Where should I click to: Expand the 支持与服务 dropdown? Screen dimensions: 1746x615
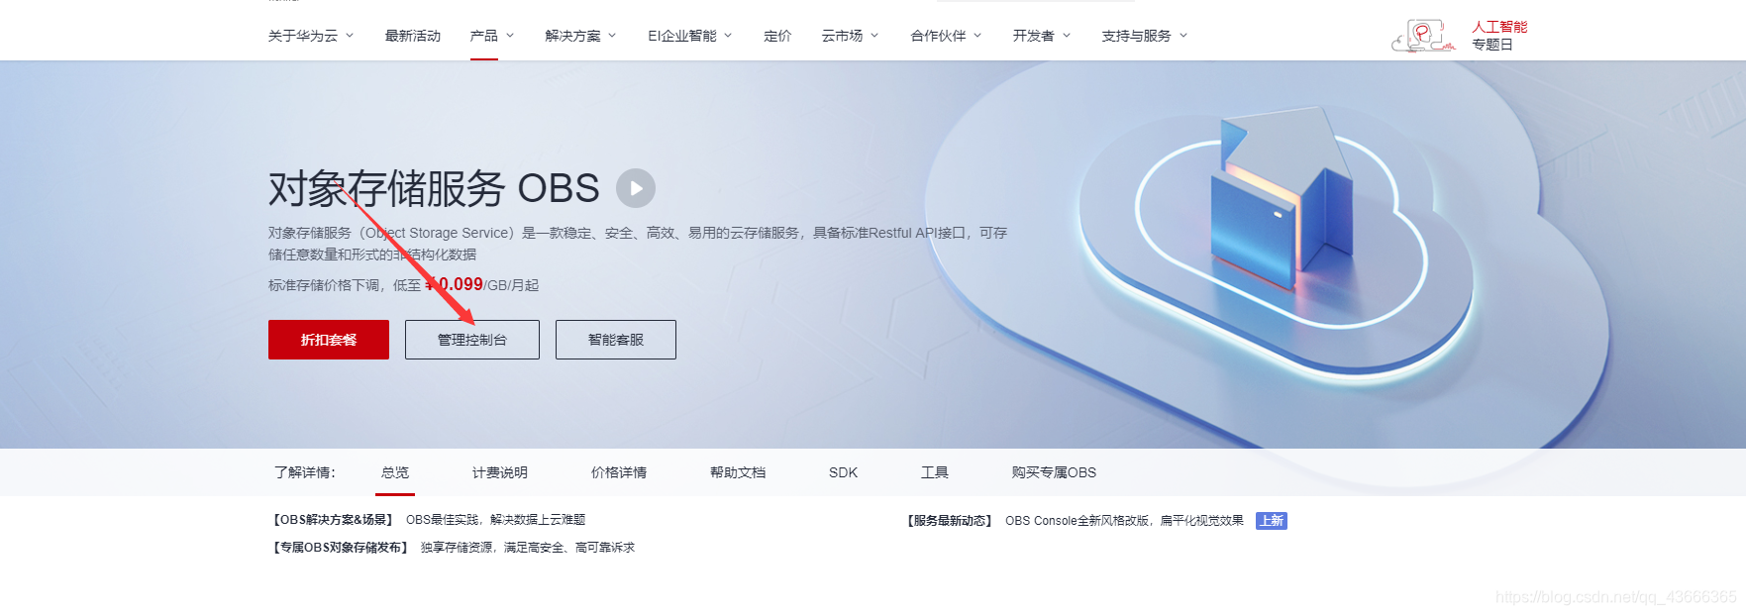point(1145,36)
